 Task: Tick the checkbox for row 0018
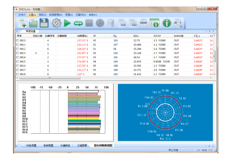coord(17,74)
